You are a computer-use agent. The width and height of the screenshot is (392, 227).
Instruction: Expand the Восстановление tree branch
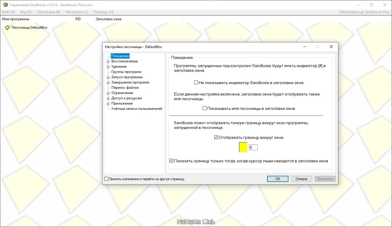click(x=108, y=61)
